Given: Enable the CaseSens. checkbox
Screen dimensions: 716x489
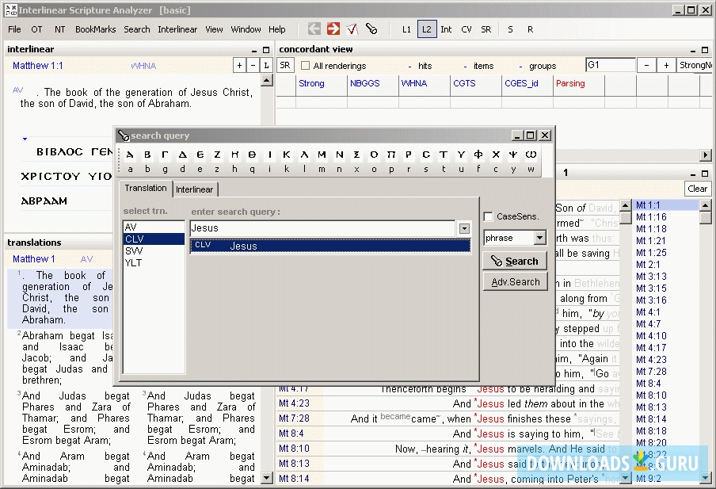Looking at the screenshot, I should click(489, 216).
